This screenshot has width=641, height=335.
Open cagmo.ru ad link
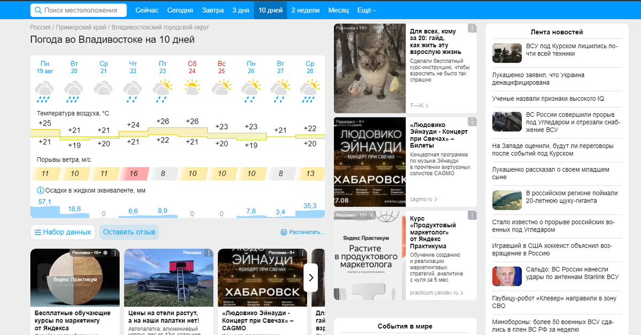point(423,199)
